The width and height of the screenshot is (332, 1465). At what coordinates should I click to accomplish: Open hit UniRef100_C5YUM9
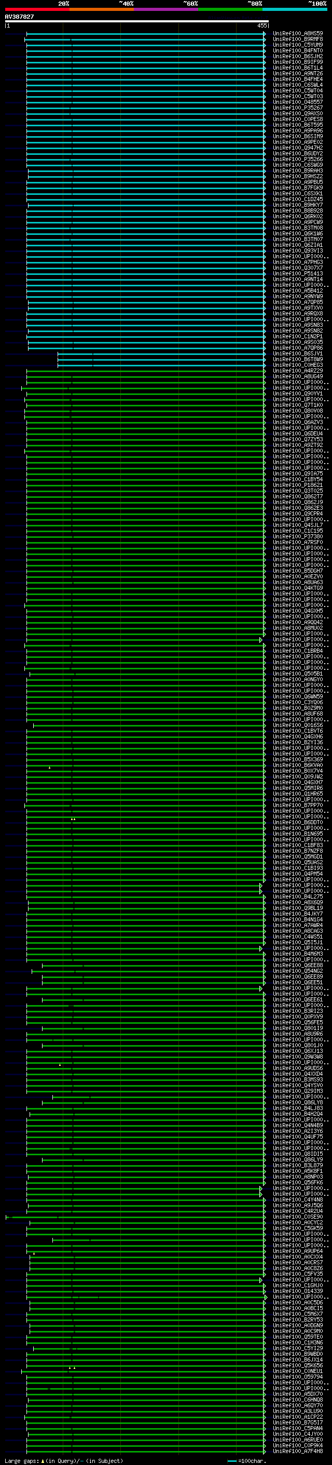[x=298, y=45]
